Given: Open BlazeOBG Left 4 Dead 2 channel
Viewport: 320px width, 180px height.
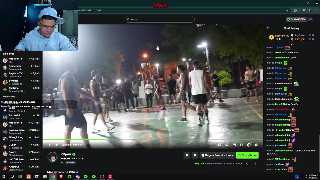Looking at the screenshot, I should (x=21, y=117).
